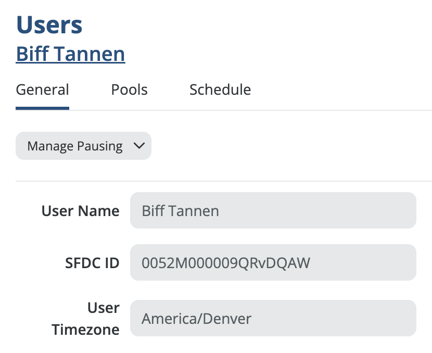Click inside the SFDC ID field
This screenshot has height=353, width=432.
pyautogui.click(x=273, y=263)
